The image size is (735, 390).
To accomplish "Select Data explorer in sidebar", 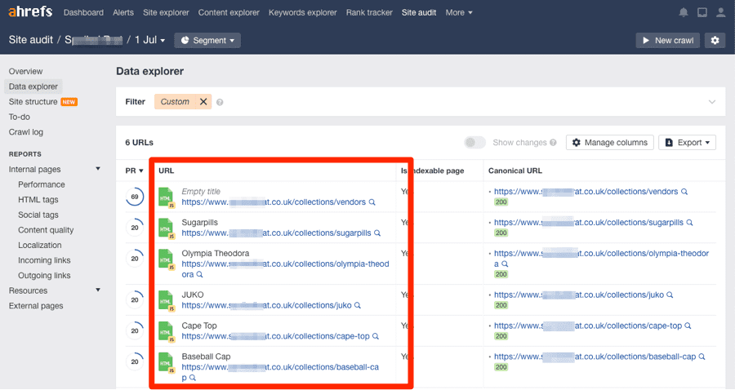I will coord(33,86).
